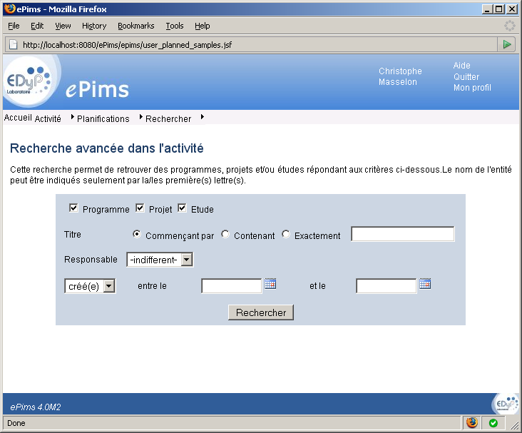
Task: Click the page icon in address bar
Action: [13, 44]
